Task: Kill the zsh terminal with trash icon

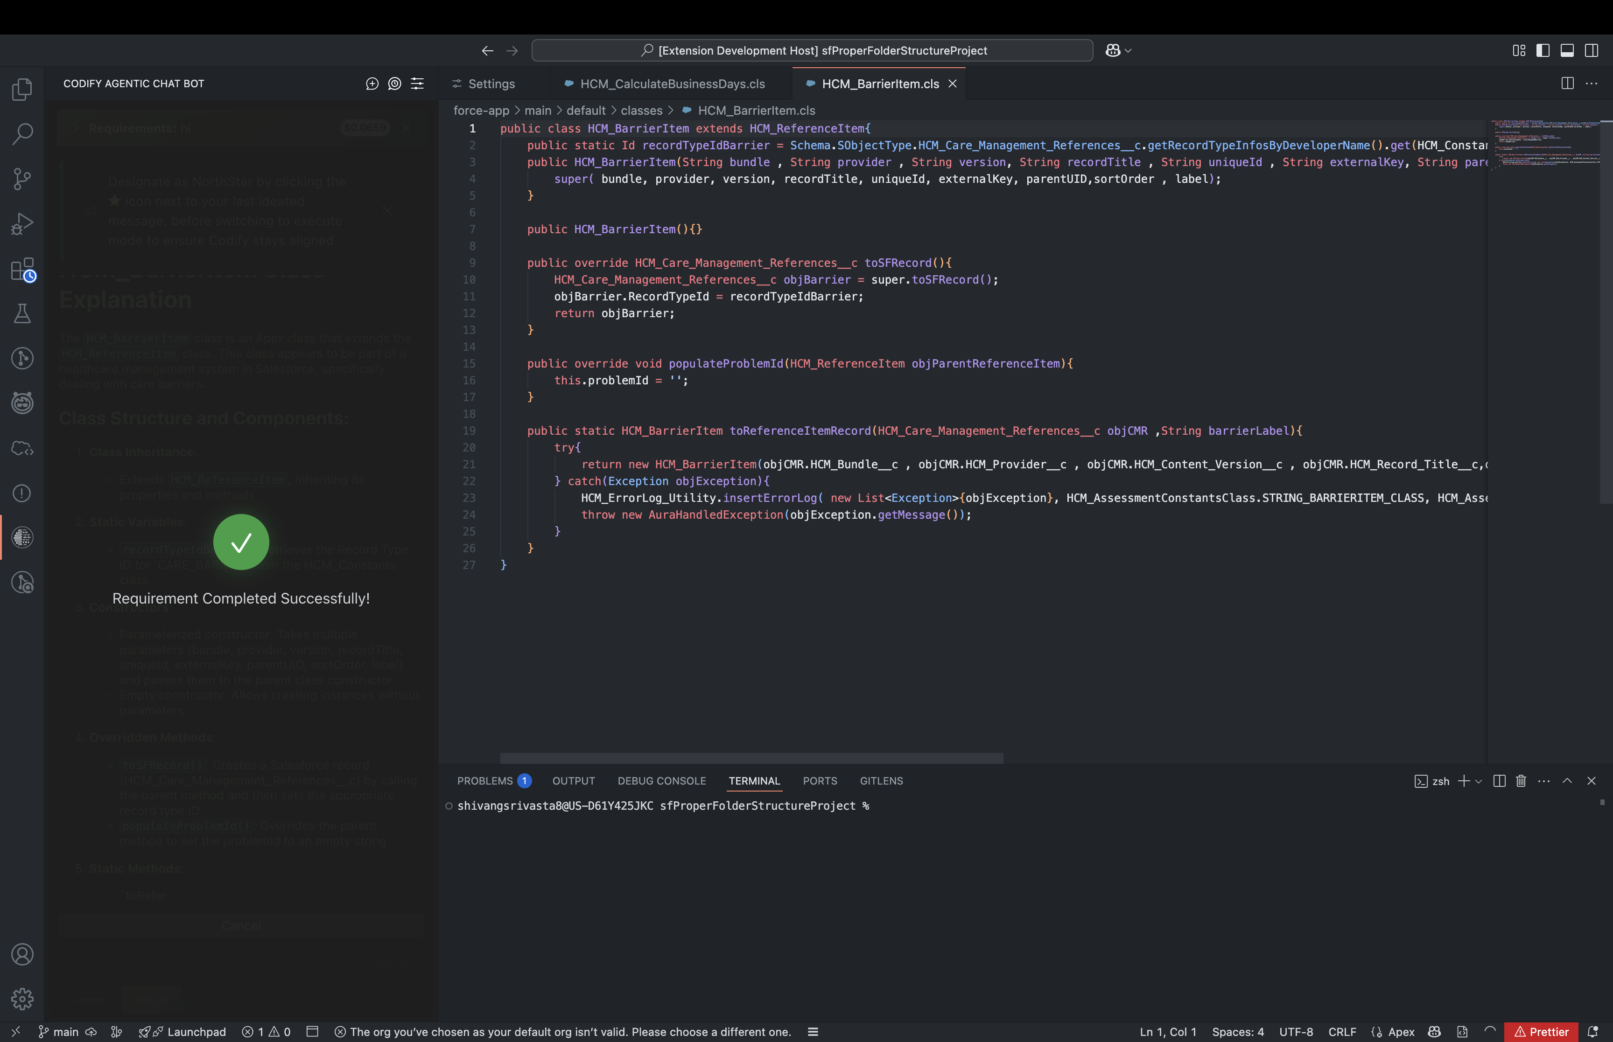Action: [1520, 781]
